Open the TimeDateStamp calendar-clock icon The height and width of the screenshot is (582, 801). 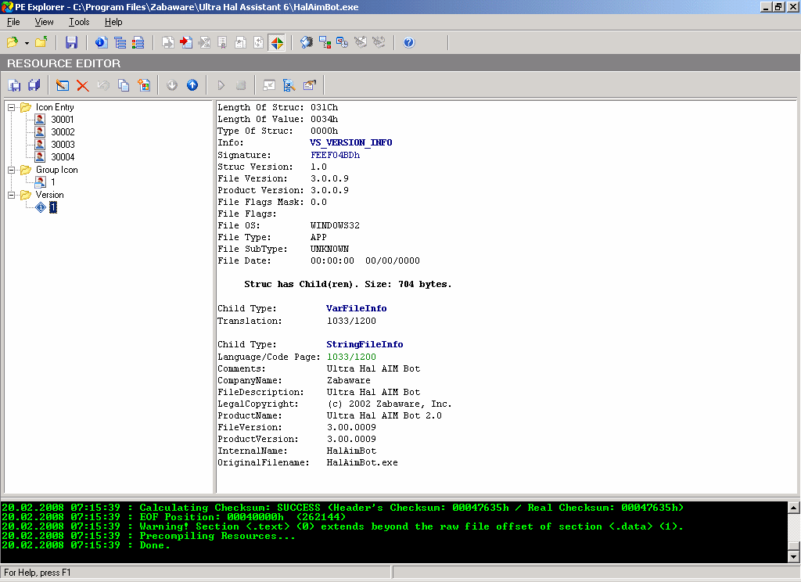click(x=343, y=42)
